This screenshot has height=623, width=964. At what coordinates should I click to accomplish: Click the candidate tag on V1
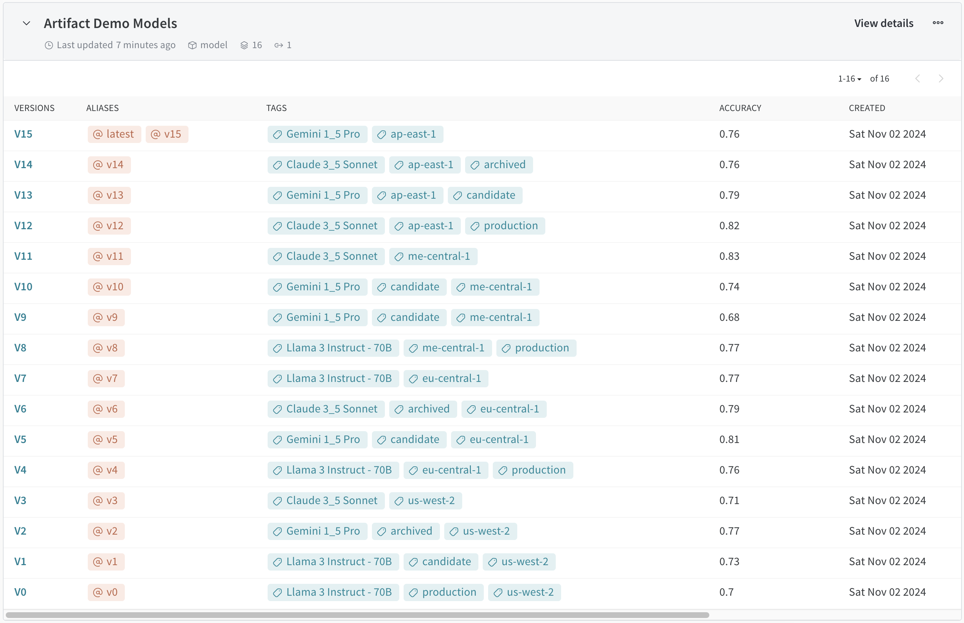[441, 562]
